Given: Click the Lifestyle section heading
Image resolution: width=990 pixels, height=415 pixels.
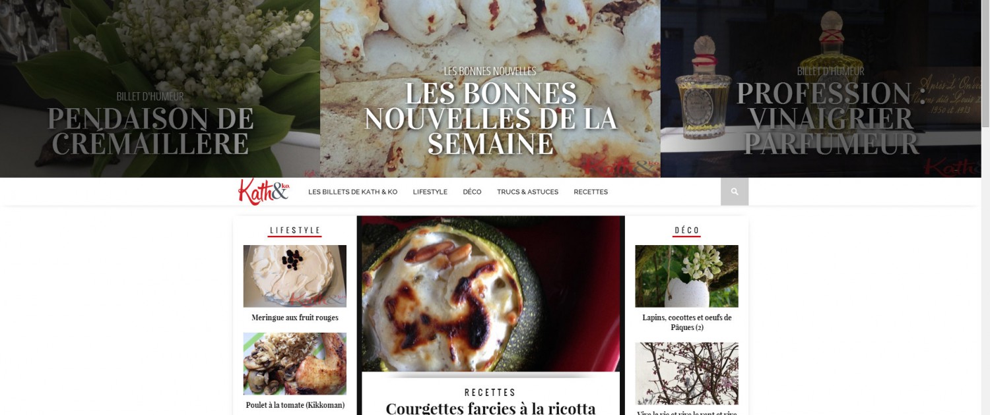Looking at the screenshot, I should 295,231.
